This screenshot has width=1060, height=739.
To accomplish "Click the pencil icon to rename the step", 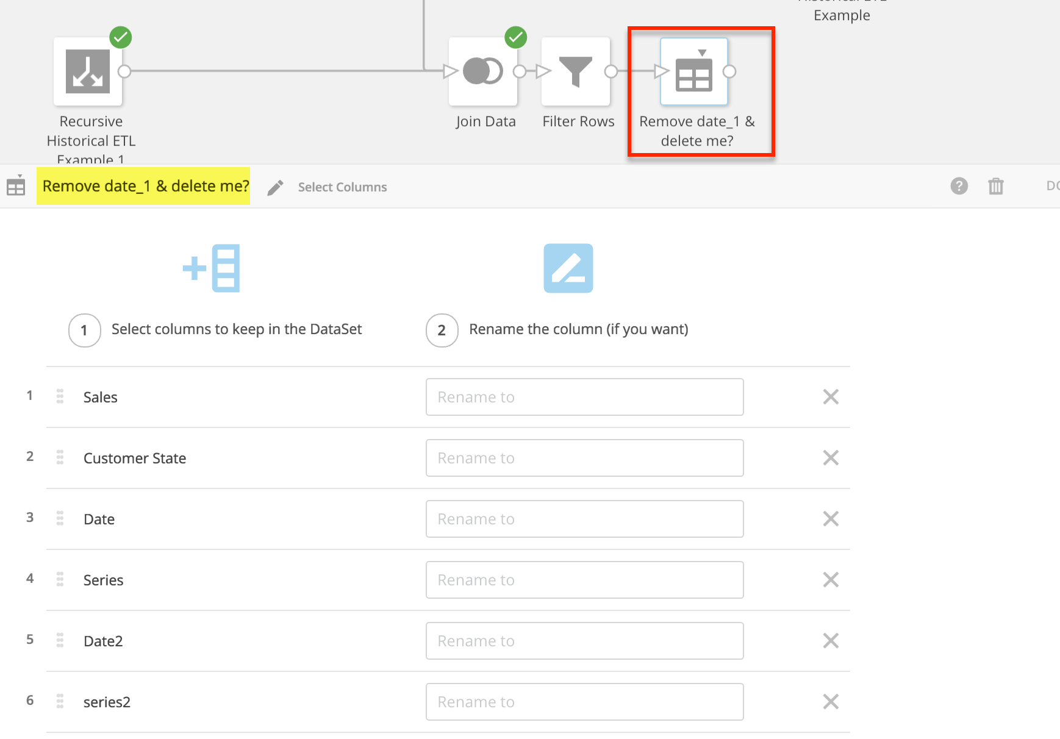I will point(276,187).
